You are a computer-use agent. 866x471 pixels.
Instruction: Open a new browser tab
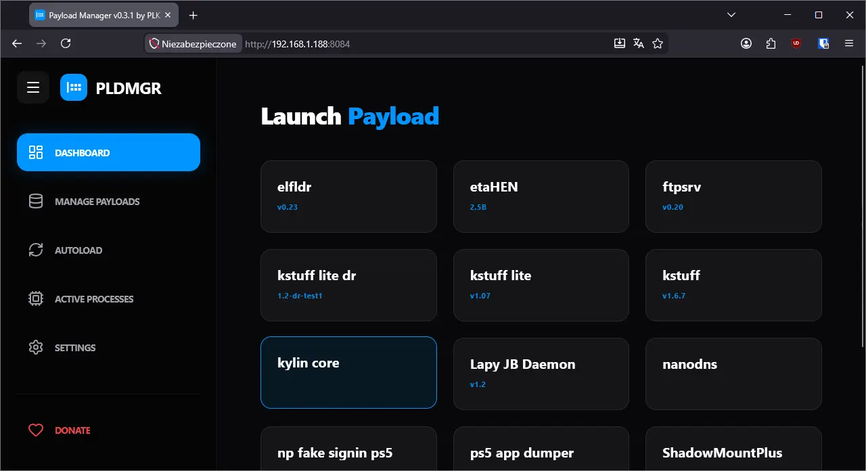(193, 15)
